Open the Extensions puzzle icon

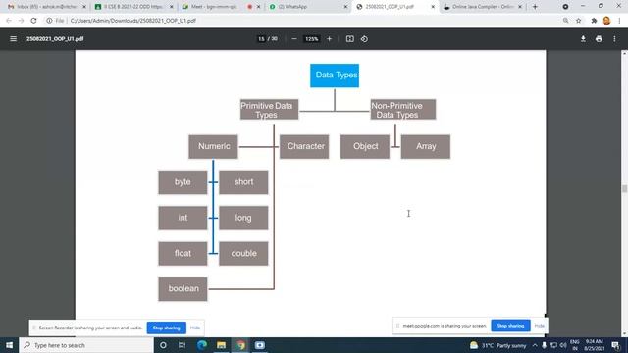click(x=594, y=20)
